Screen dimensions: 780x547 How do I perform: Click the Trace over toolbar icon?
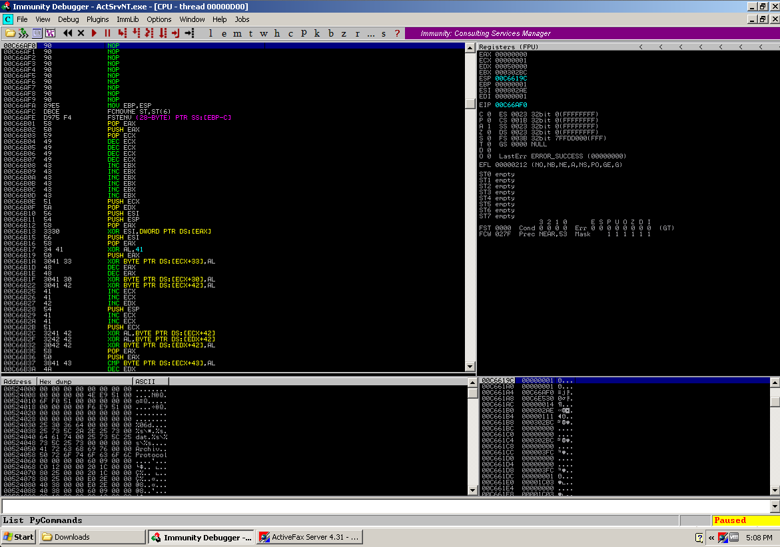click(x=162, y=33)
